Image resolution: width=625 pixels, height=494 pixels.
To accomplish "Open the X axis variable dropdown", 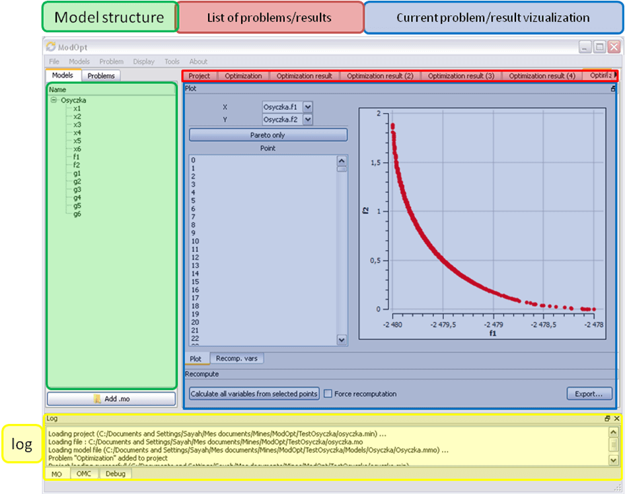I will pyautogui.click(x=307, y=106).
